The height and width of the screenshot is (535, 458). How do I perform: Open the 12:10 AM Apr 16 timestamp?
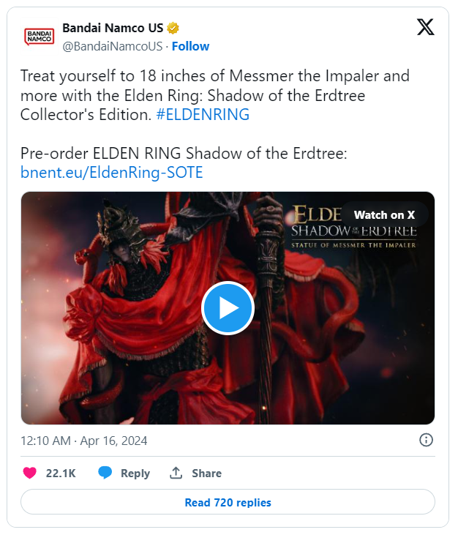pyautogui.click(x=84, y=441)
